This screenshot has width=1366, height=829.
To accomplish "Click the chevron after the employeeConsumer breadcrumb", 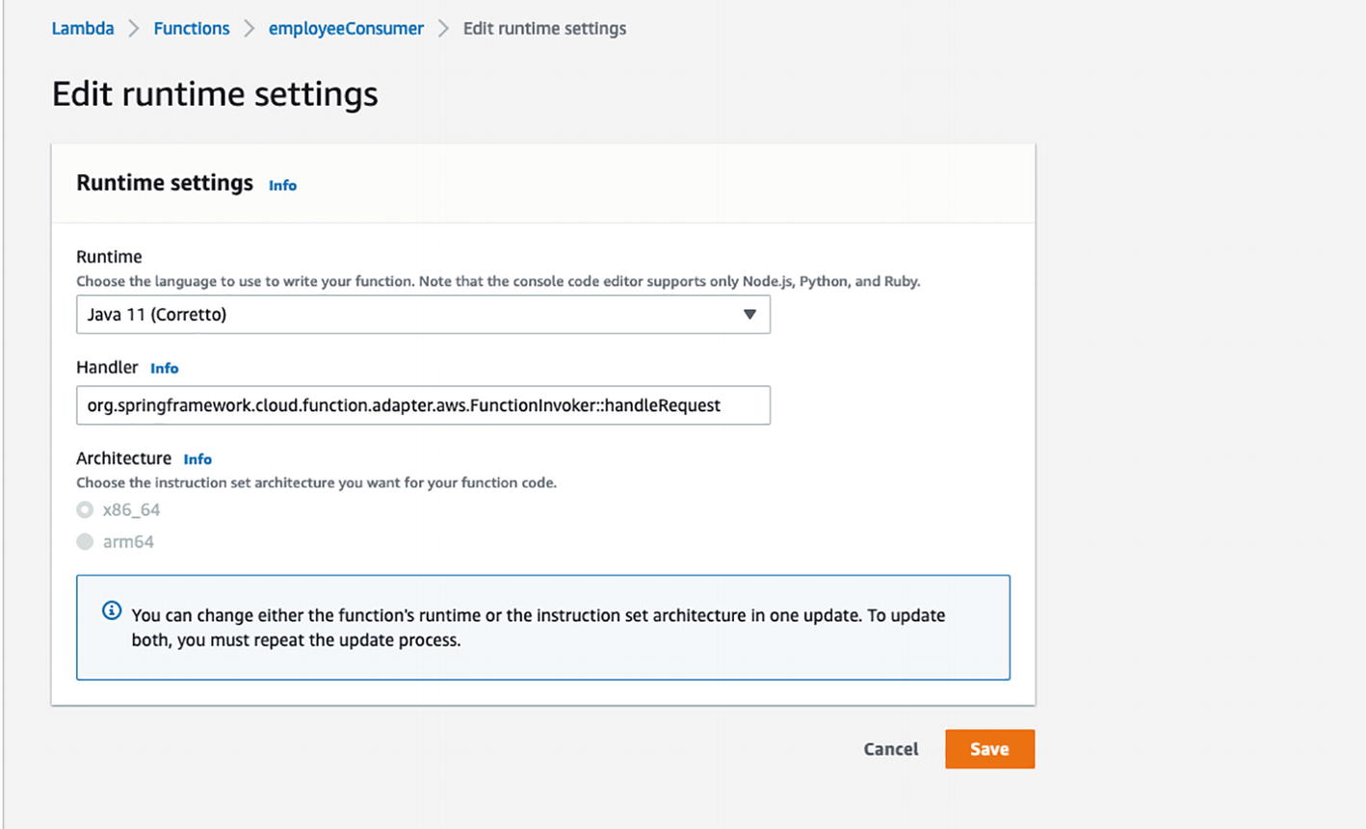I will 443,29.
